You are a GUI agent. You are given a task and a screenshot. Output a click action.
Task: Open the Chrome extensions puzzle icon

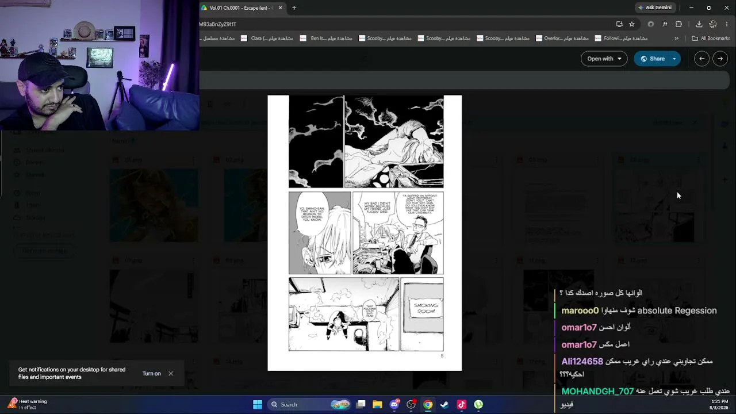[678, 24]
